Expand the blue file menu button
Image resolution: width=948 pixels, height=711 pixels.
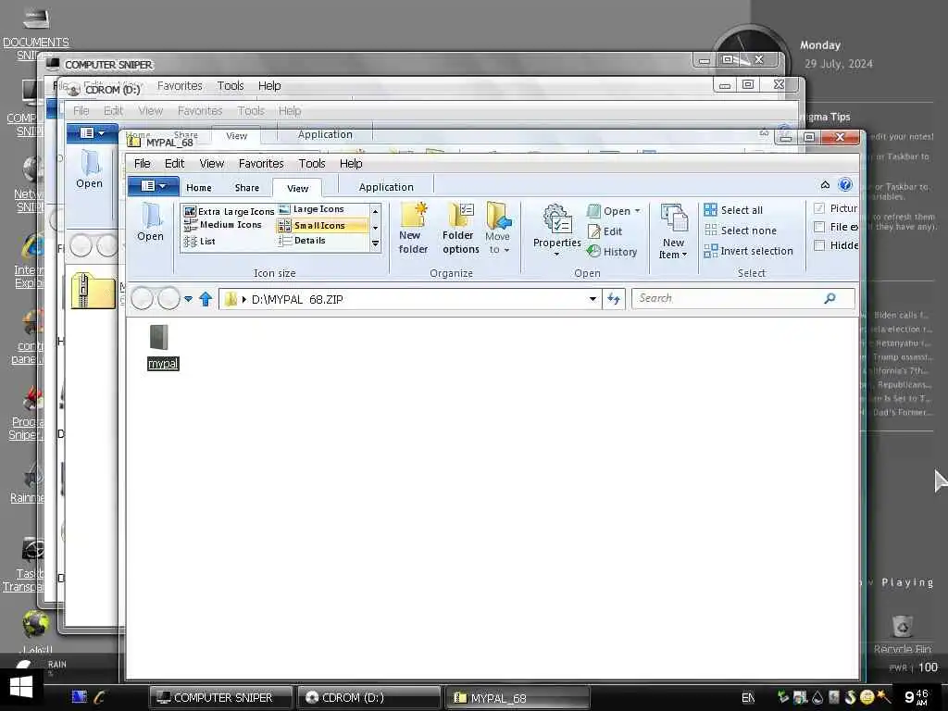(x=153, y=186)
